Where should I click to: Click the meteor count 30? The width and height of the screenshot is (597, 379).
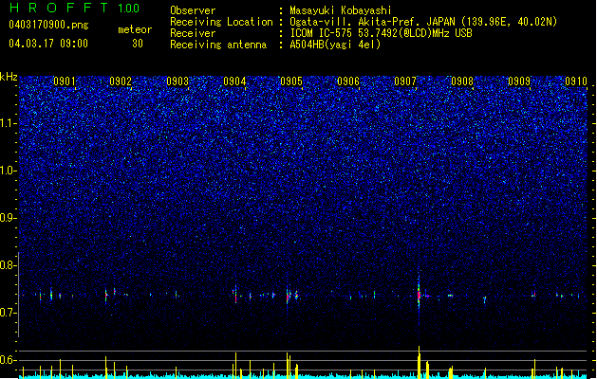pyautogui.click(x=138, y=44)
